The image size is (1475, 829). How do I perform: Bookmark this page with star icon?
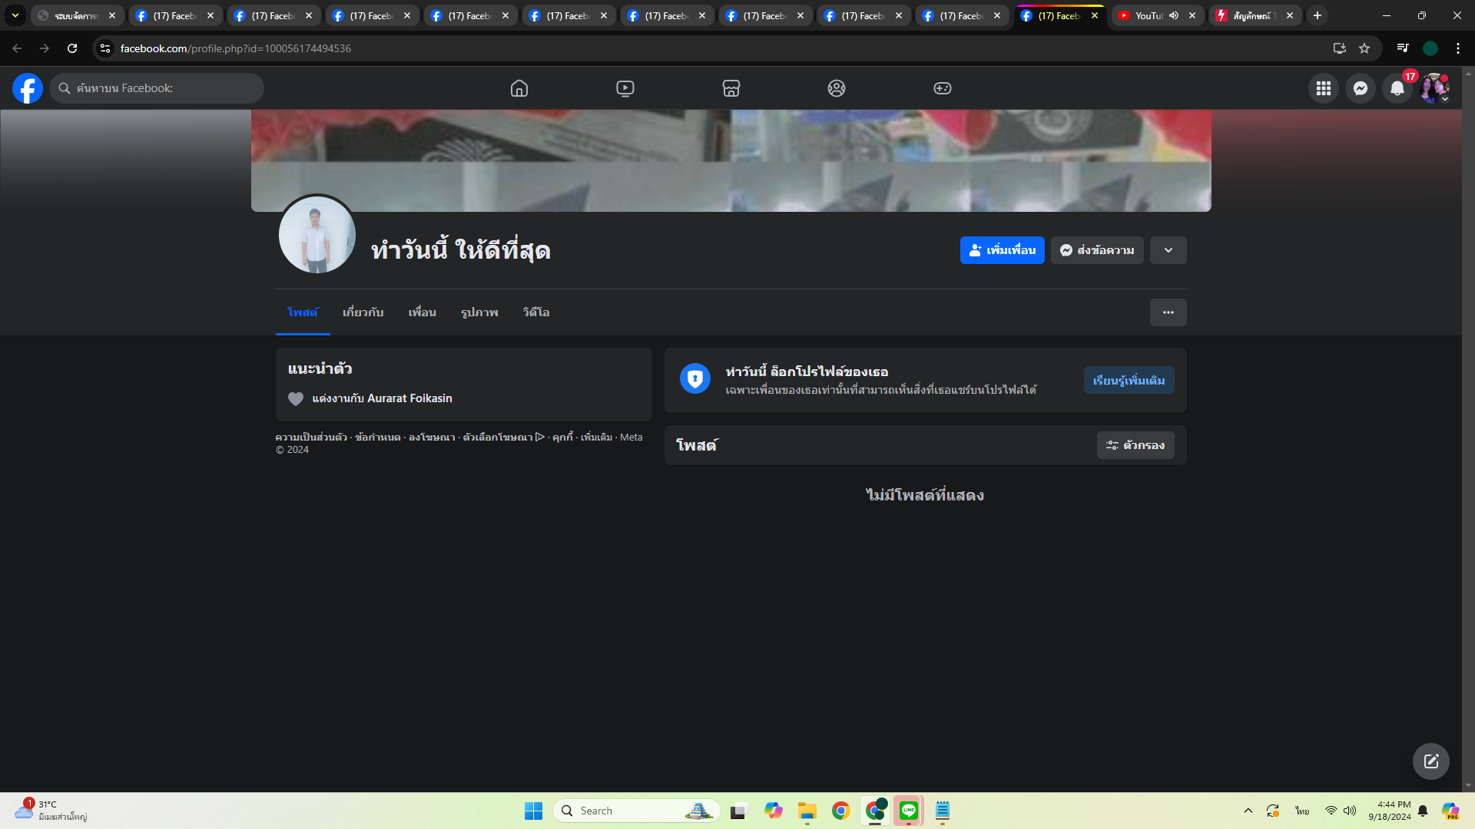coord(1364,48)
